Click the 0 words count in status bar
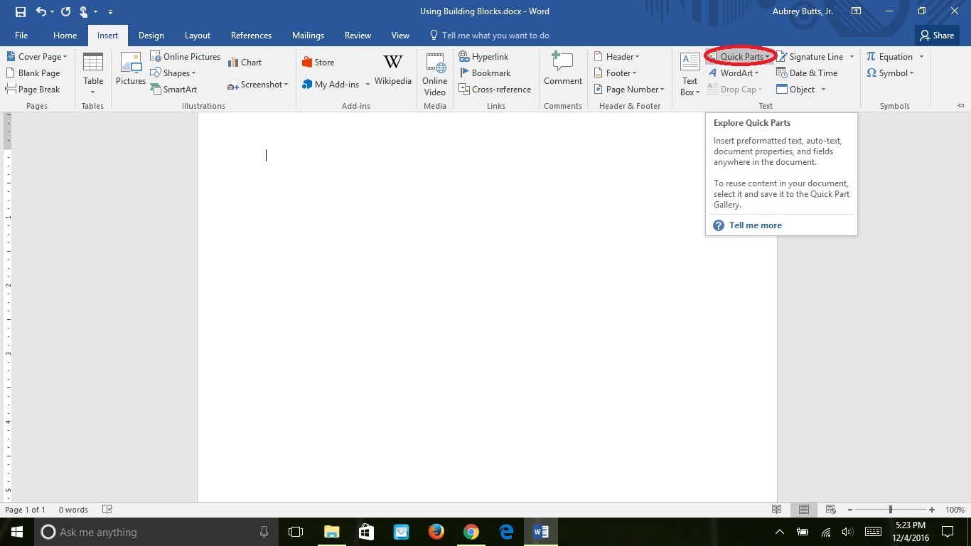Image resolution: width=971 pixels, height=546 pixels. (x=73, y=510)
